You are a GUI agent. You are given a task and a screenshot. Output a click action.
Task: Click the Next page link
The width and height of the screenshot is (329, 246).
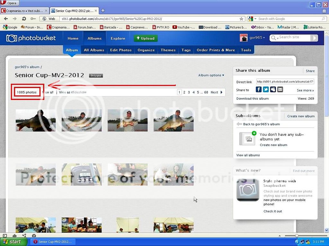(214, 92)
